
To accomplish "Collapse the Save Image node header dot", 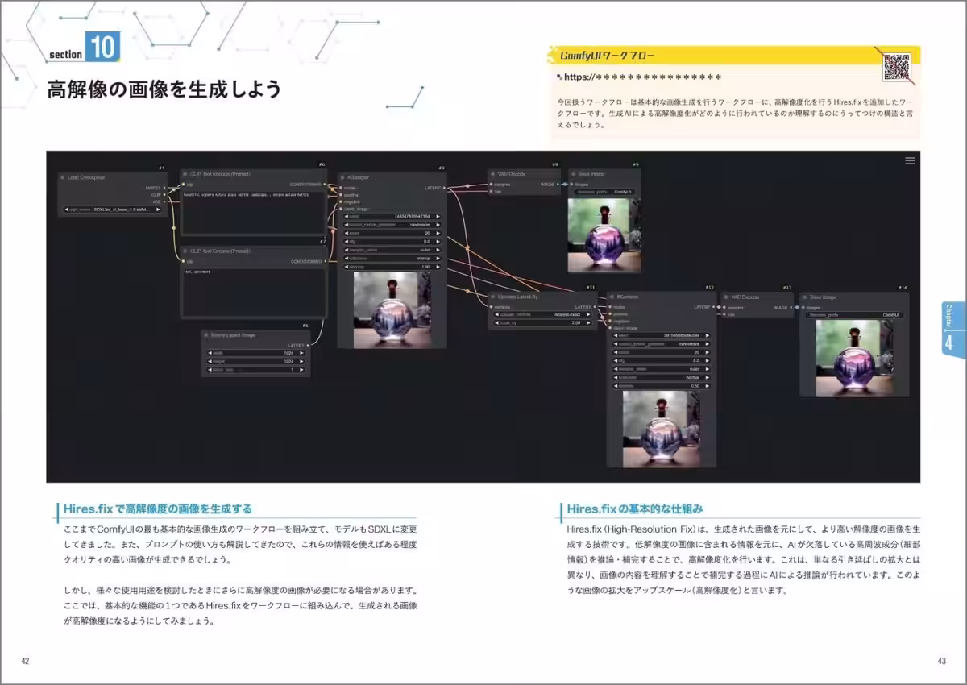I will (572, 174).
